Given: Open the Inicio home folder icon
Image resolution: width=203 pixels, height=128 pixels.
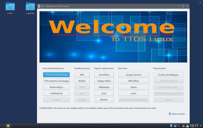Looking at the screenshot, I should point(10,7).
